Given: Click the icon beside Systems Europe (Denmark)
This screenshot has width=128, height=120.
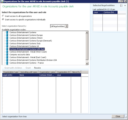Looking at the screenshot, I should coord(7,41).
